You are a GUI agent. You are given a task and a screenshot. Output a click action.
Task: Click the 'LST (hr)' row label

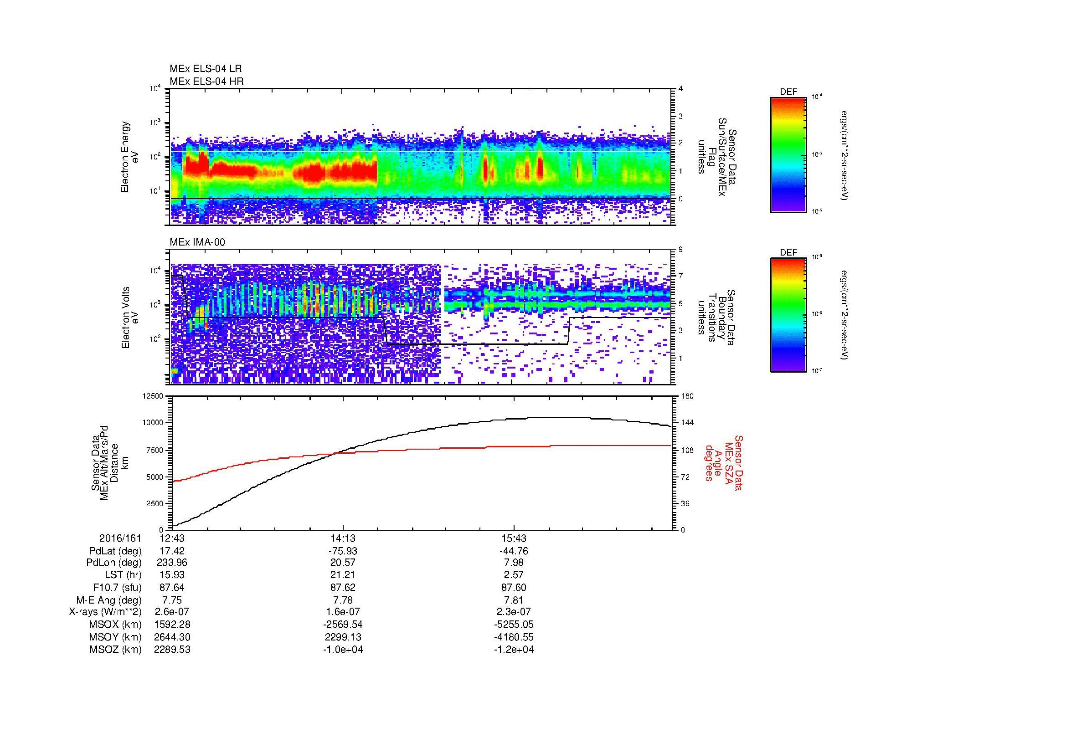(123, 575)
